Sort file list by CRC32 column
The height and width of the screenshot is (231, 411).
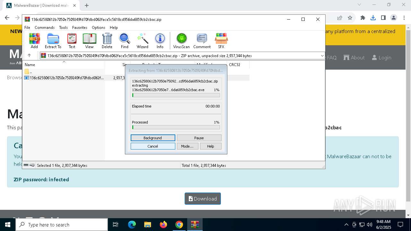[x=238, y=65]
